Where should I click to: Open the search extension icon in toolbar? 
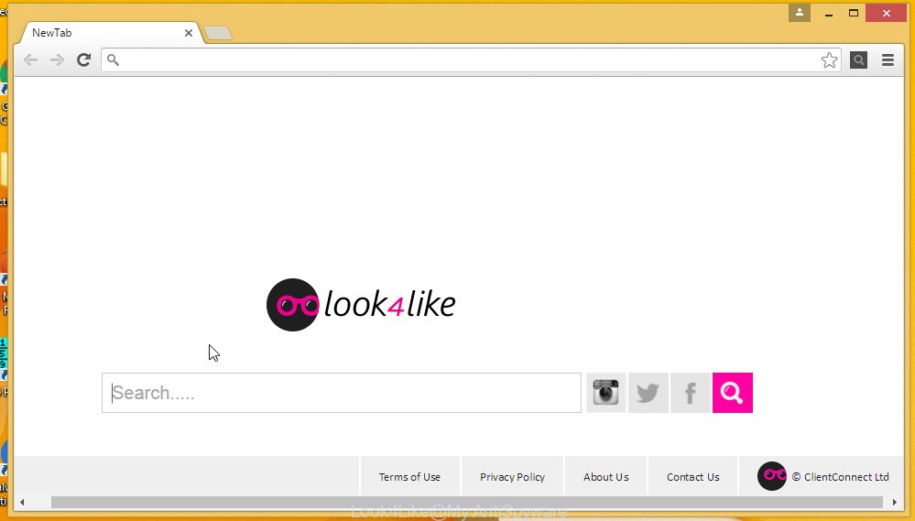pos(858,60)
